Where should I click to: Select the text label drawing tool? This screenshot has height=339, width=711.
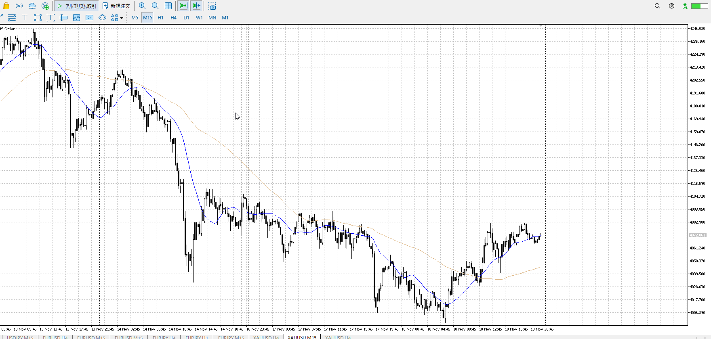click(25, 18)
